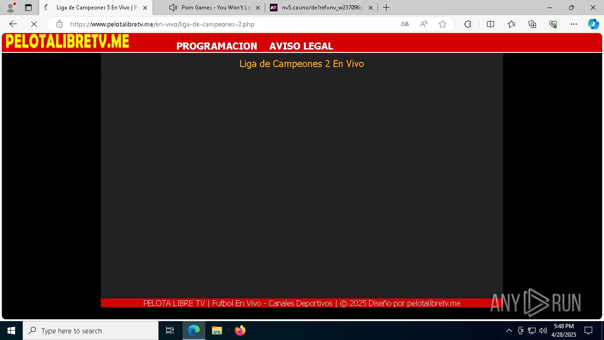Close the Liga de Campeones tab
The height and width of the screenshot is (340, 604).
tap(145, 8)
